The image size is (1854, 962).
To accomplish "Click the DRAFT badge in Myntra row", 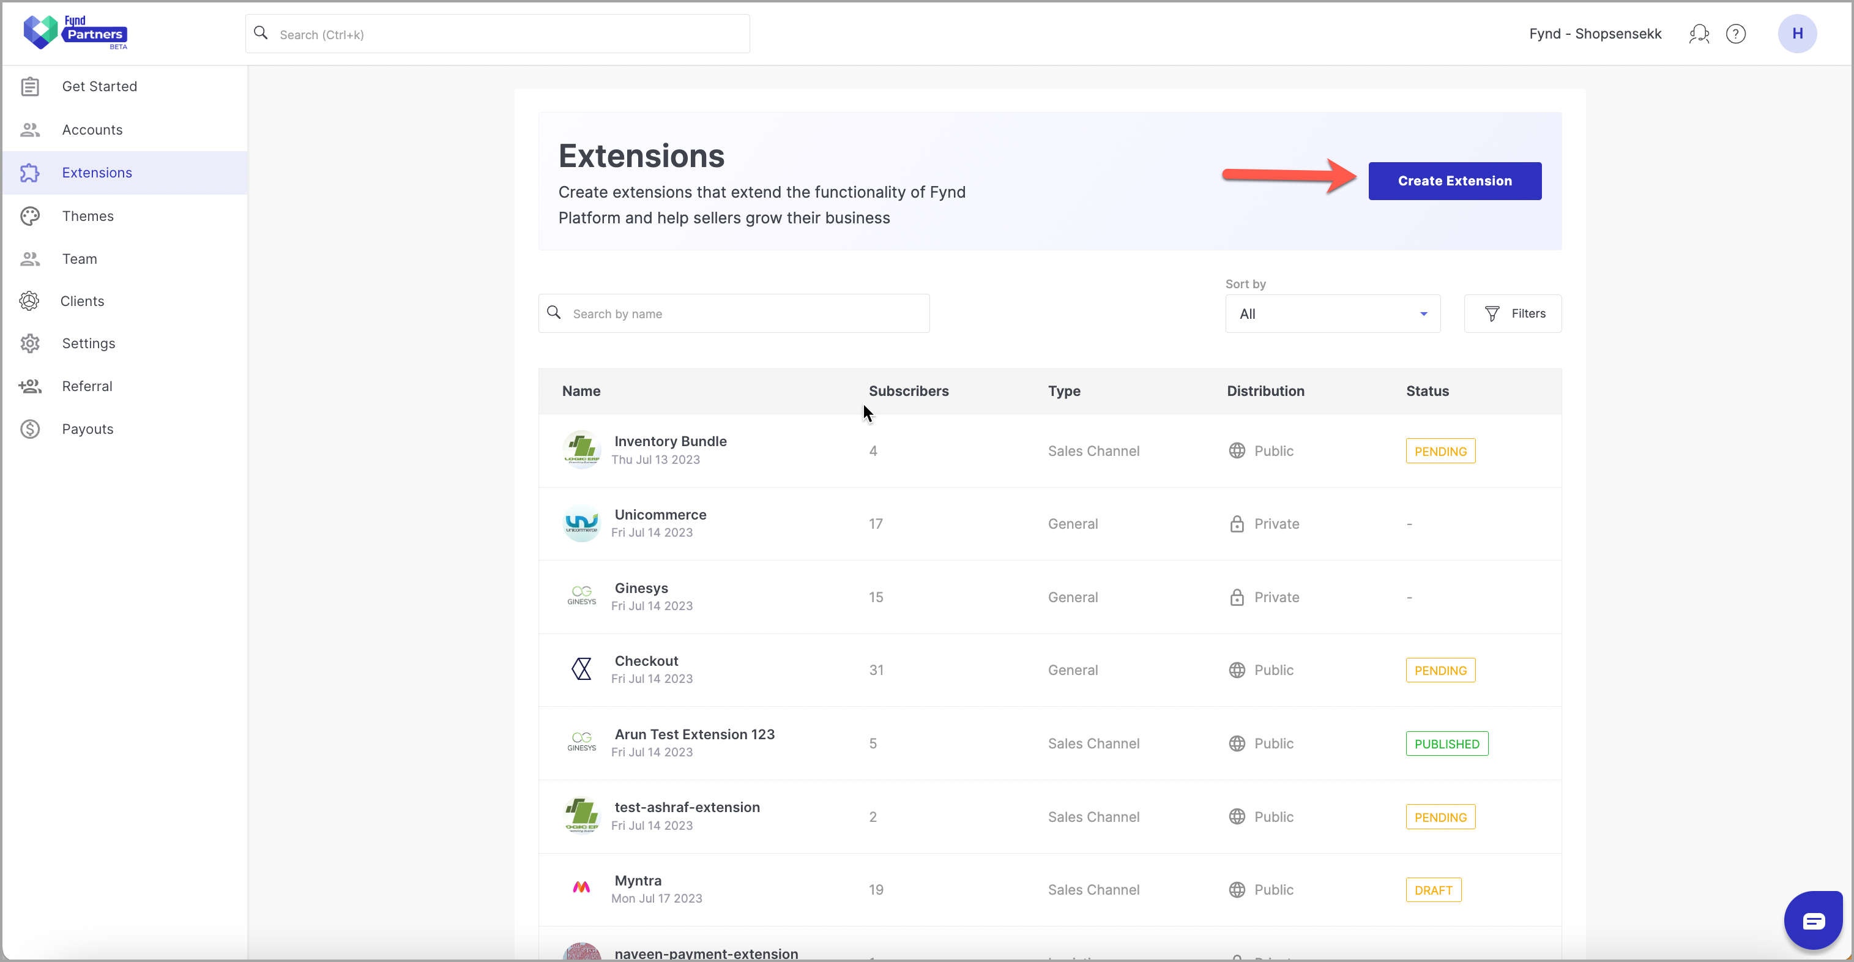I will point(1433,890).
